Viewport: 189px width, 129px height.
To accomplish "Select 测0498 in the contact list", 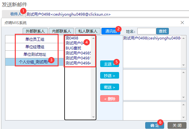I will pyautogui.click(x=72, y=38).
